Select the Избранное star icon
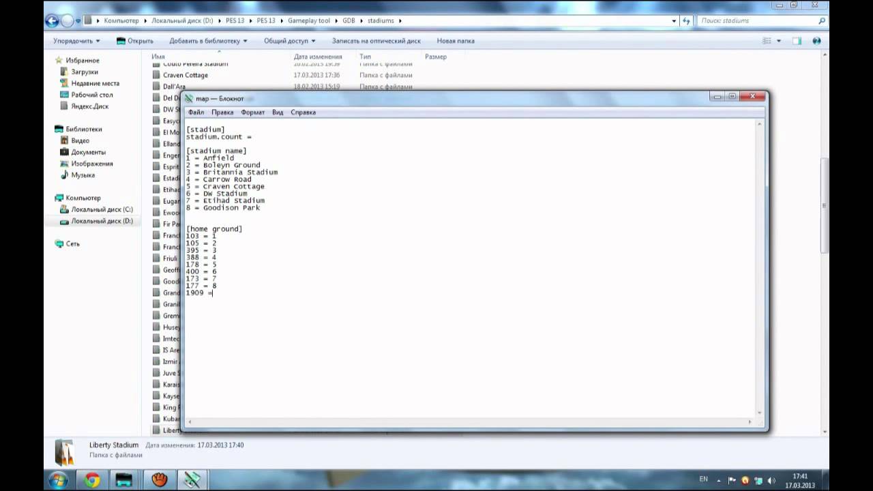873x491 pixels. pos(59,60)
